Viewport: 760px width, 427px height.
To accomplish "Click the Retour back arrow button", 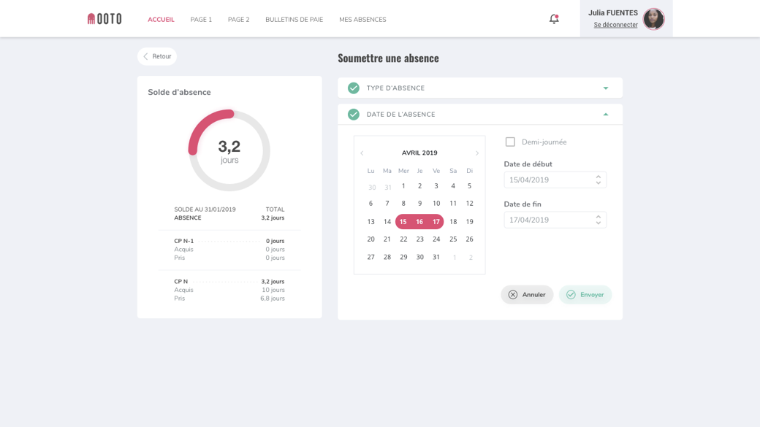I will tap(157, 56).
